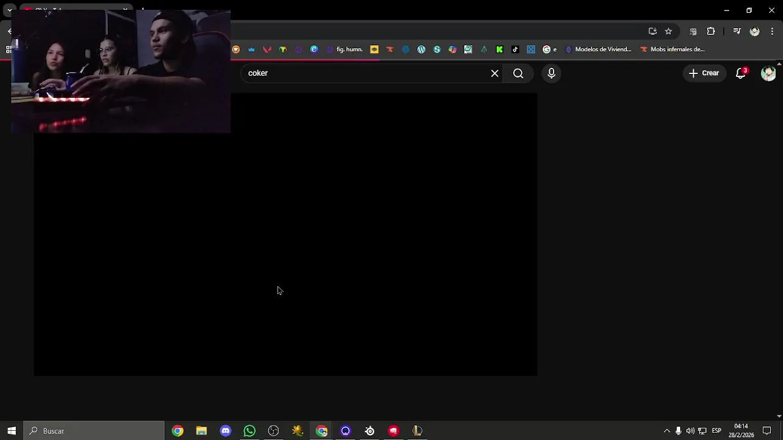
Task: Open OBS Studio from the taskbar
Action: point(273,431)
